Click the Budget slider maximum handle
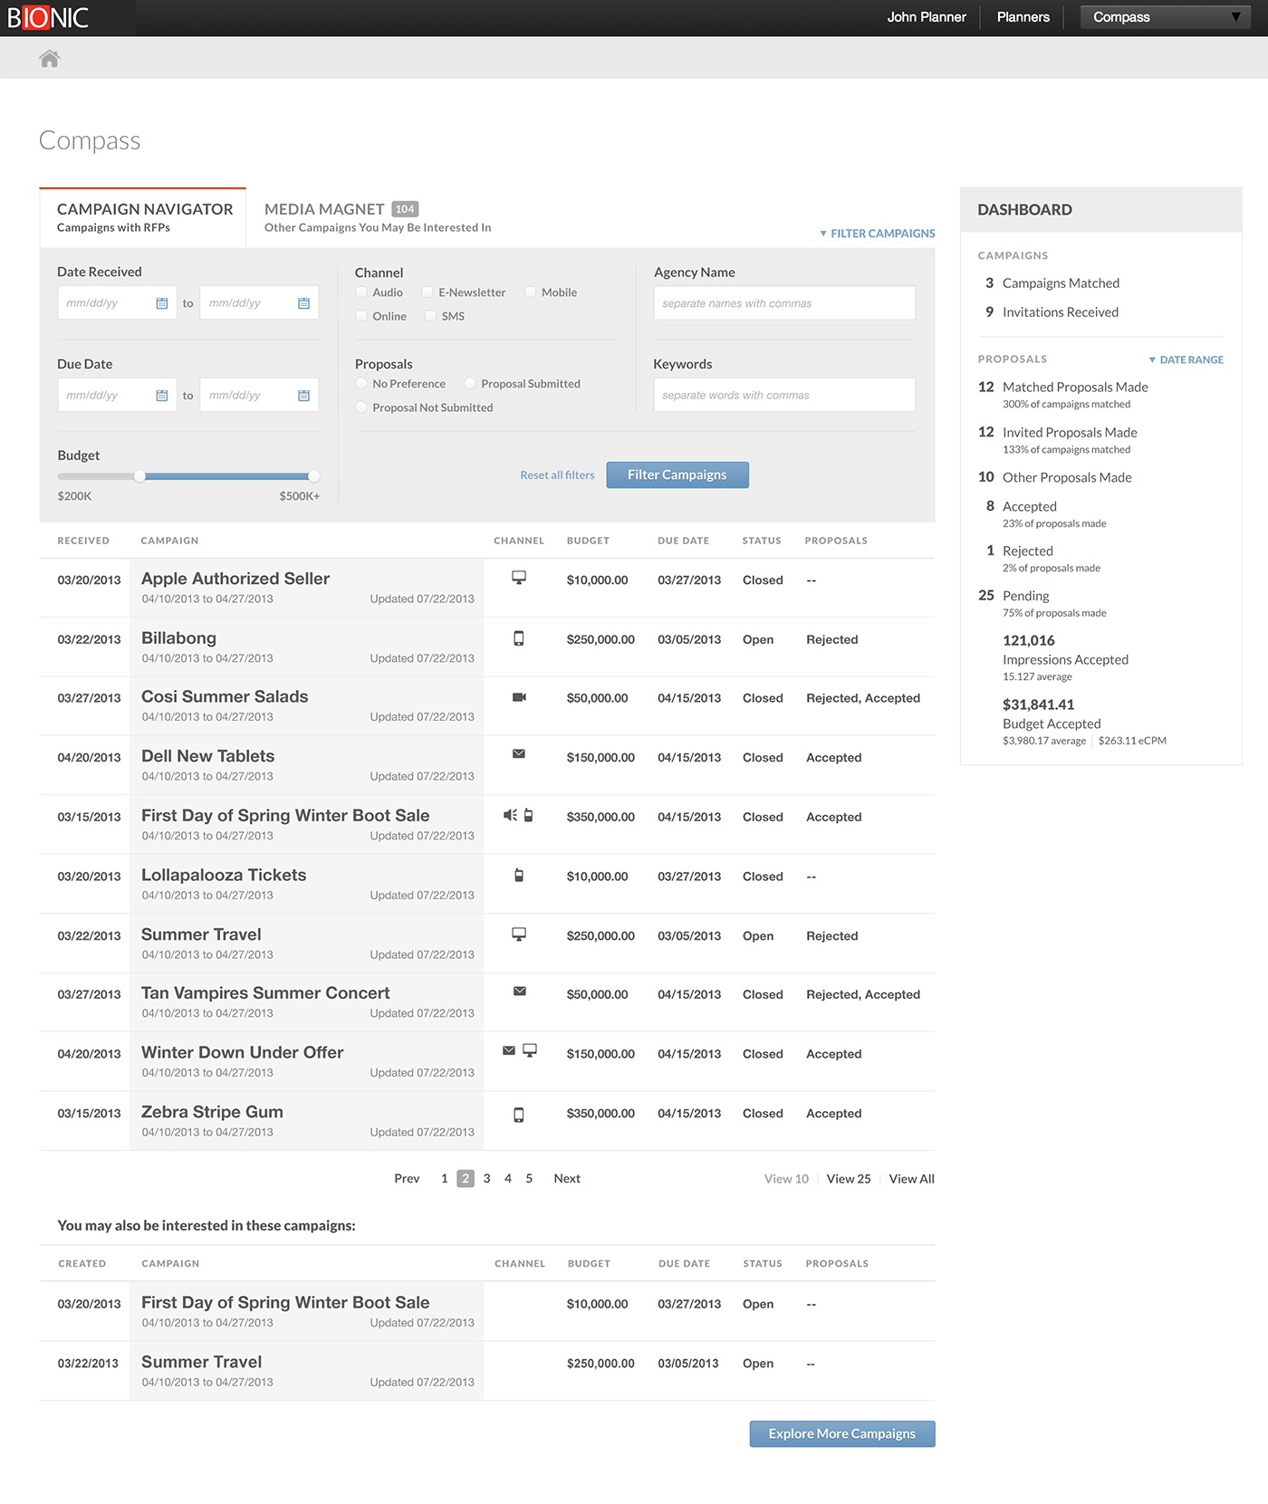 [313, 476]
